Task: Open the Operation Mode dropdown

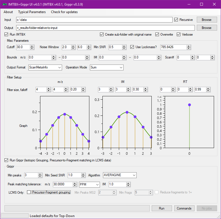Action: click(107, 67)
